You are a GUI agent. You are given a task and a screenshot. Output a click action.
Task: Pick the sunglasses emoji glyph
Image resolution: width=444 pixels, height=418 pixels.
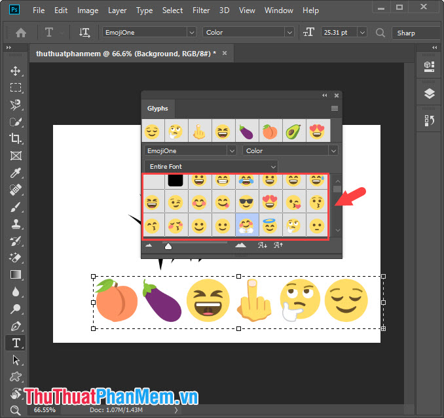[x=246, y=202]
